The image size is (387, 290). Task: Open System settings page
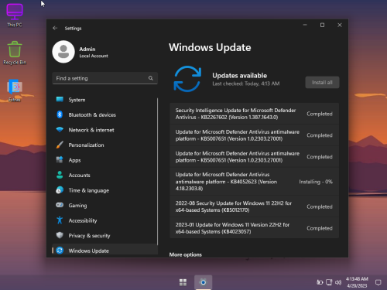coord(104,100)
